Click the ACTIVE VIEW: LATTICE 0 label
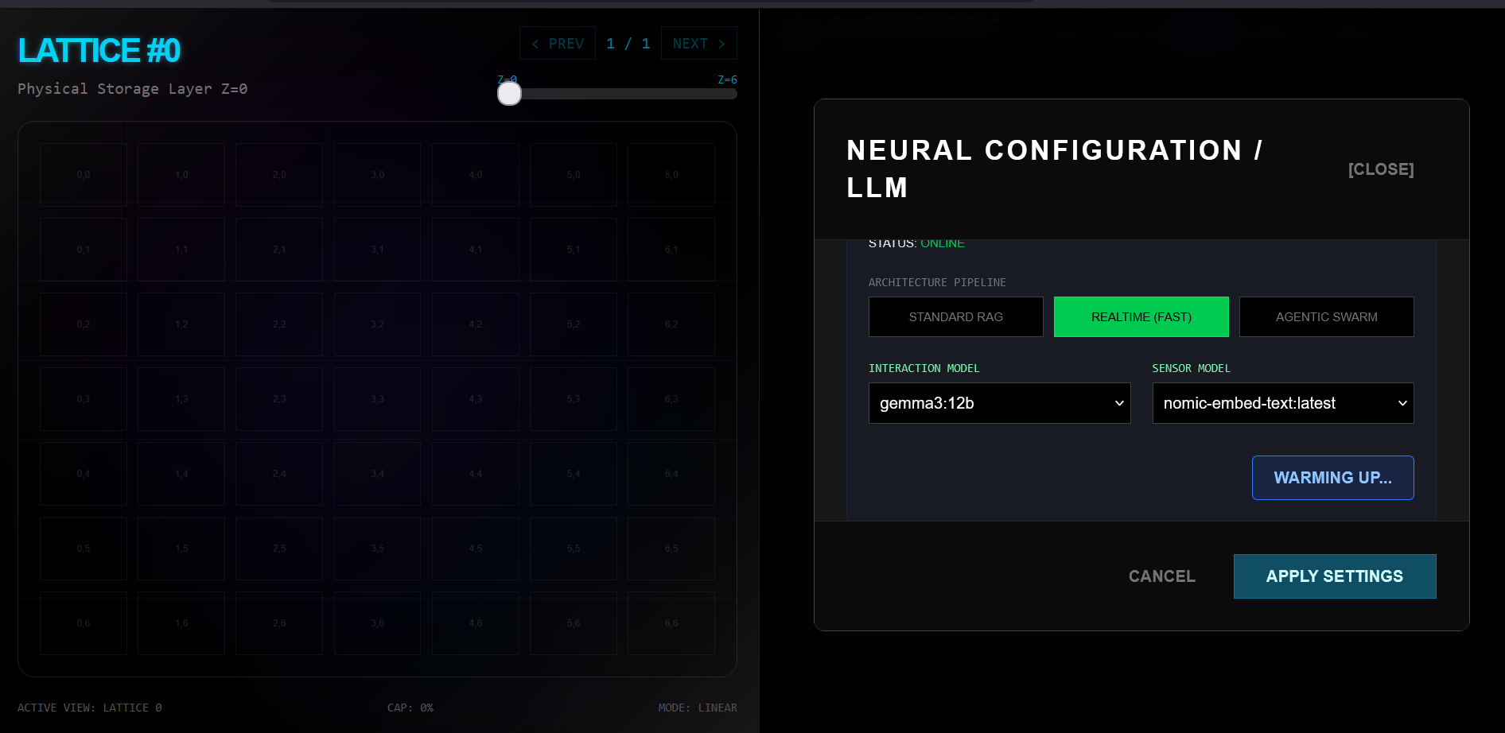 click(90, 707)
